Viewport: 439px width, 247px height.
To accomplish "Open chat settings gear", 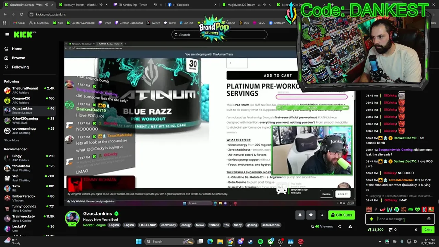I will tap(416, 230).
